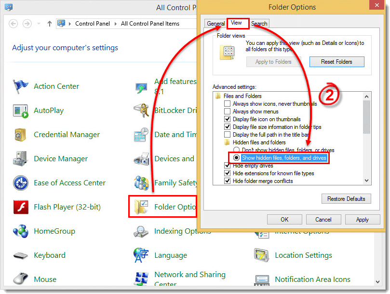Uncheck Hide extensions for known file types
Screen dimensions: 390x294
pyautogui.click(x=227, y=173)
